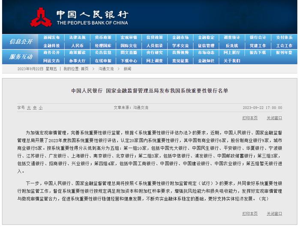
Task: Select 金融市场 in the navigation bar
Action: (180, 37)
